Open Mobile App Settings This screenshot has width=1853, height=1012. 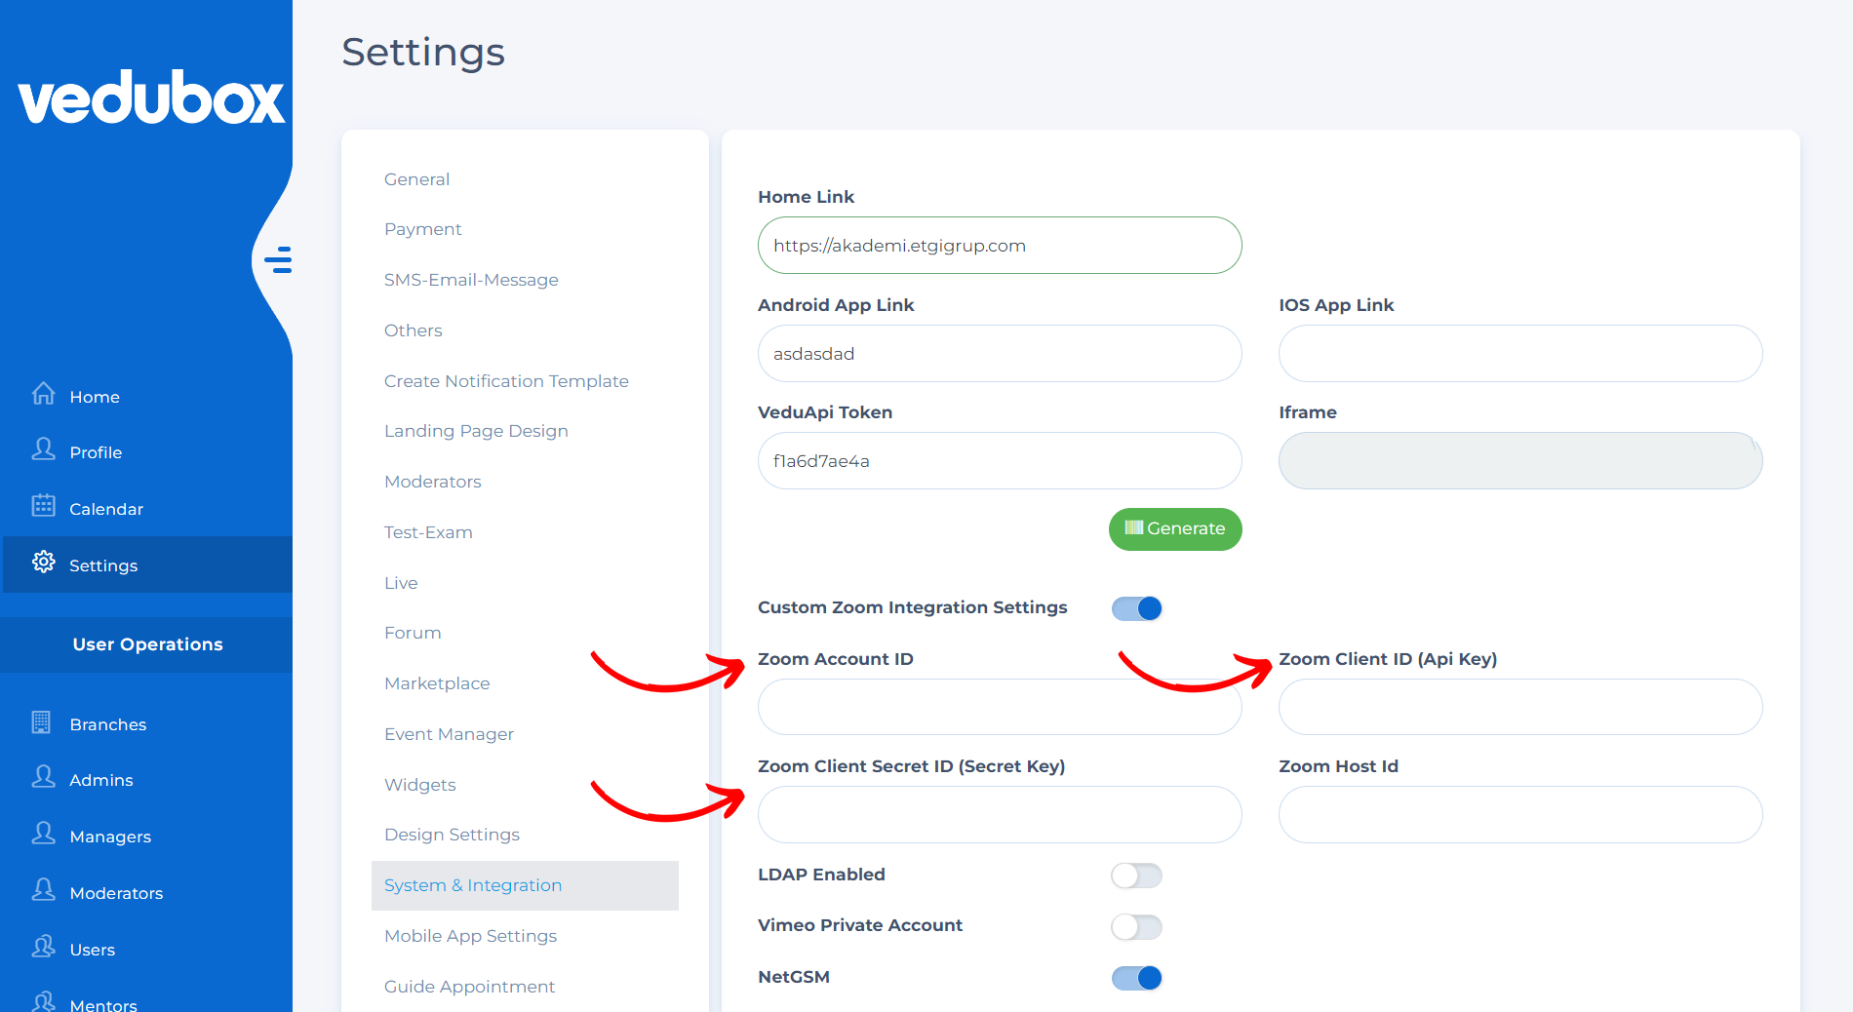470,936
